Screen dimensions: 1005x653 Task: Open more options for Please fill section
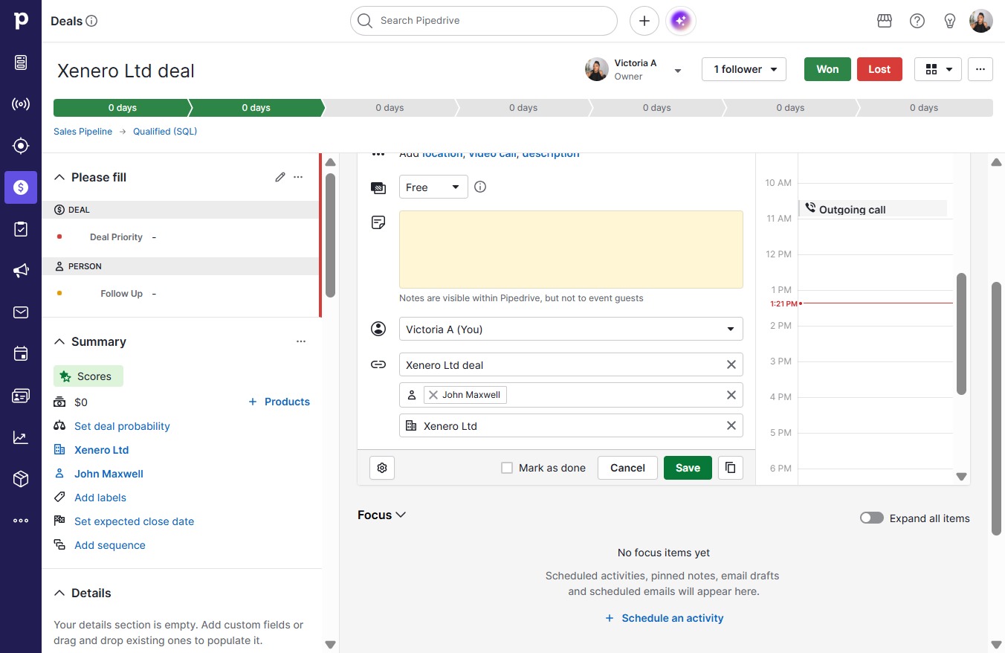[x=298, y=177]
